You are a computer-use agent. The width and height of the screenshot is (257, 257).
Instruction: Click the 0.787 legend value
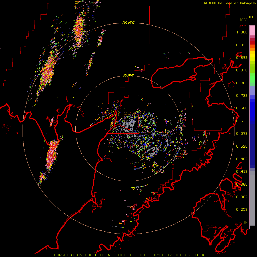click(242, 83)
